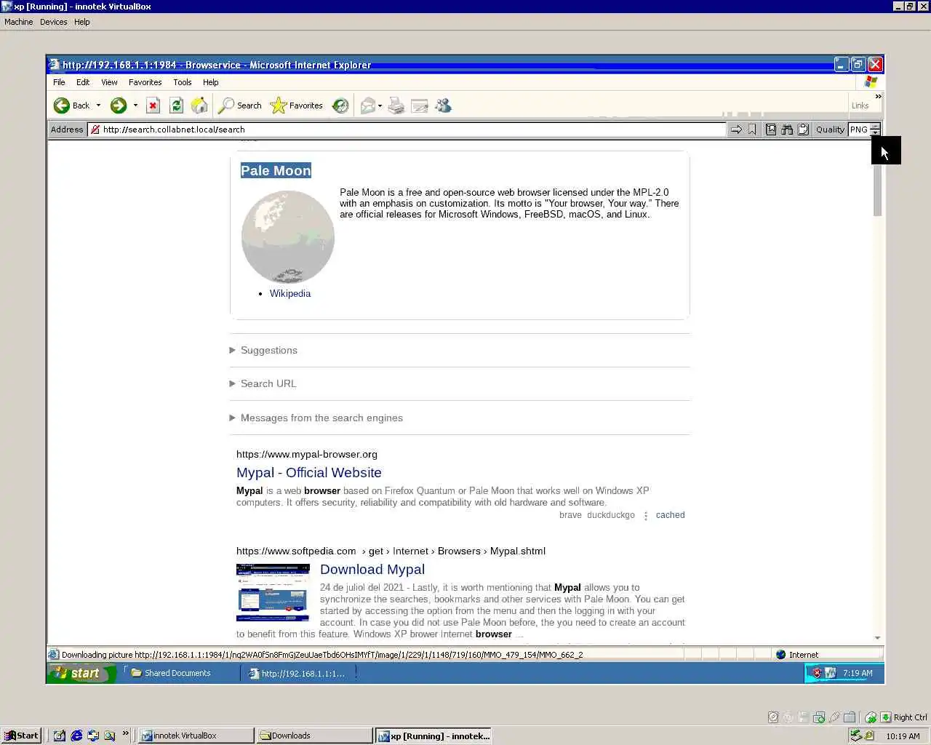Expand the Search URL section

coord(263,383)
